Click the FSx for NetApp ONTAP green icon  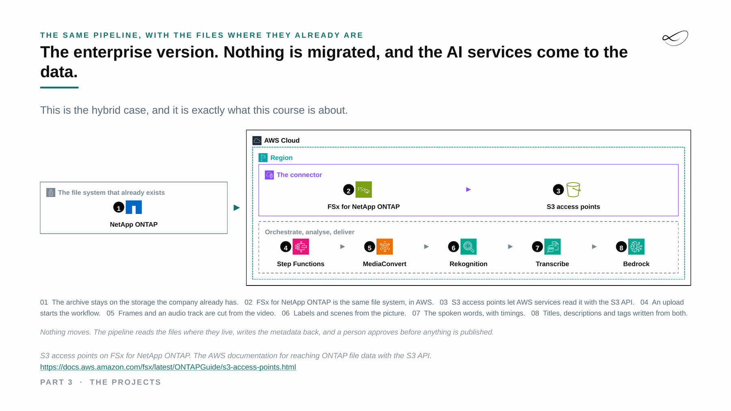pos(363,190)
